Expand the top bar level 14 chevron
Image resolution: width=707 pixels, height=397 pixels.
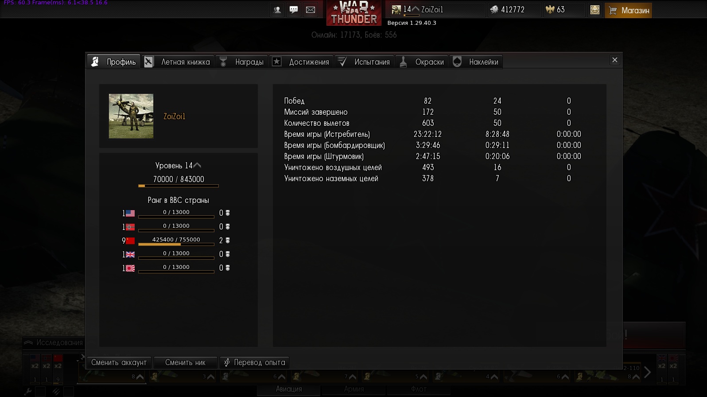[x=416, y=9]
